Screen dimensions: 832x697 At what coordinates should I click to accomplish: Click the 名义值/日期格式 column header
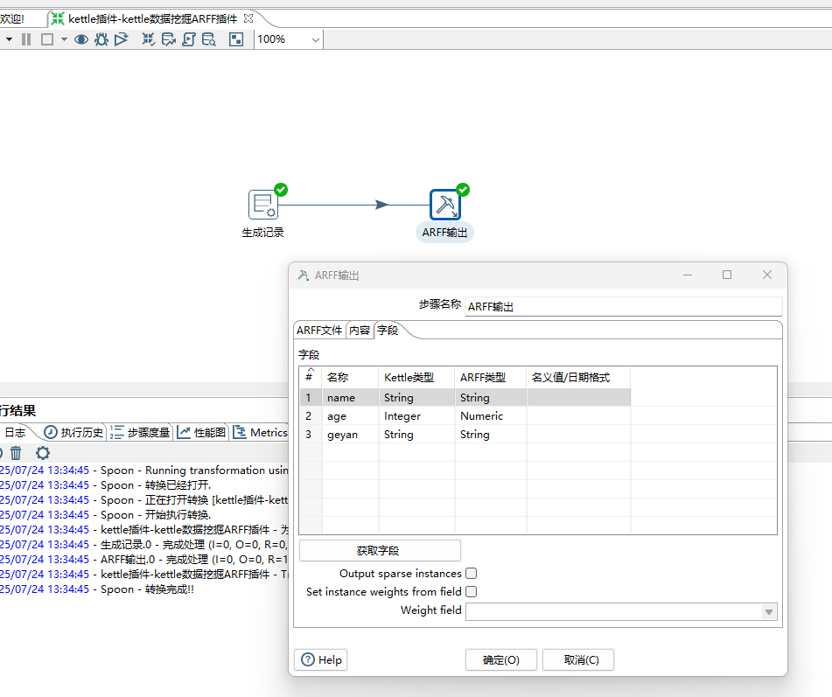pyautogui.click(x=578, y=377)
